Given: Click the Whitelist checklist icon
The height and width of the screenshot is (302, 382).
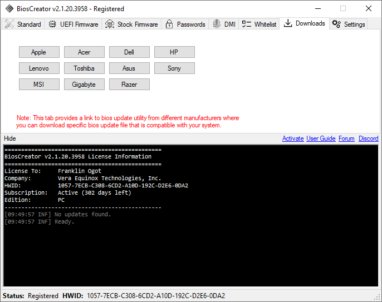Looking at the screenshot, I should 246,24.
